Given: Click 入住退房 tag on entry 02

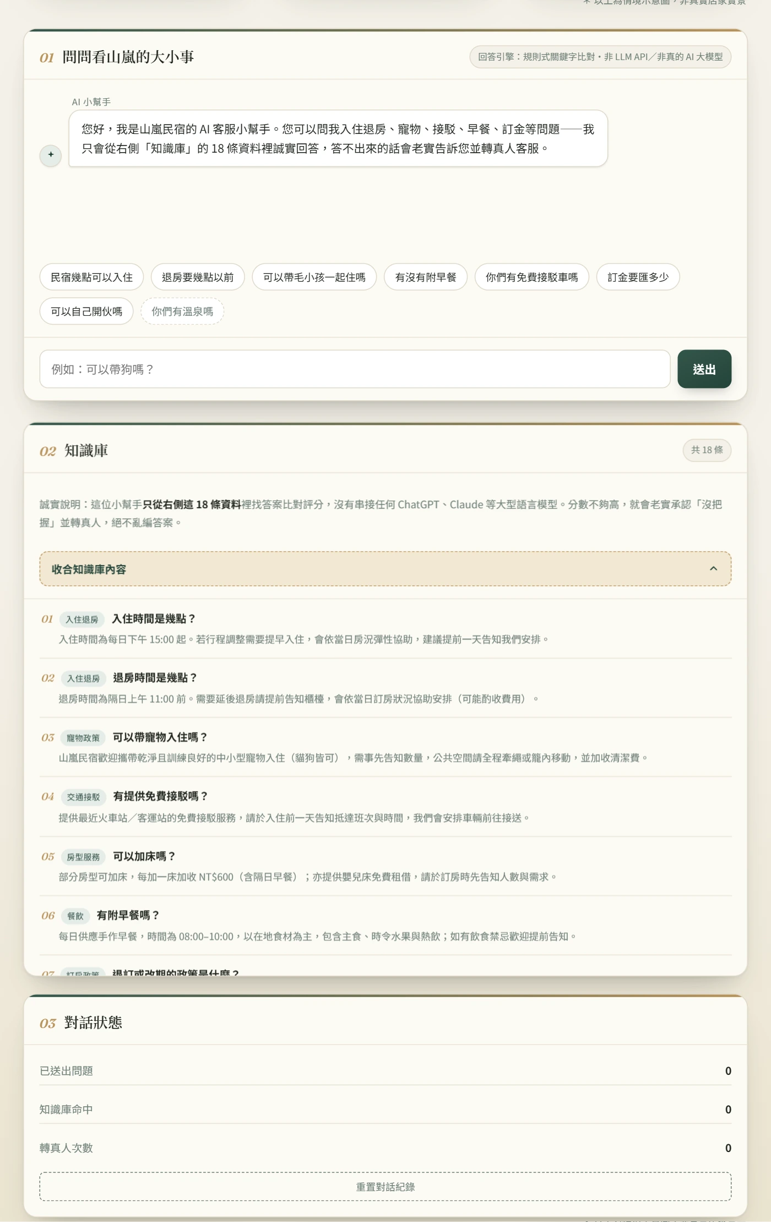Looking at the screenshot, I should (83, 678).
